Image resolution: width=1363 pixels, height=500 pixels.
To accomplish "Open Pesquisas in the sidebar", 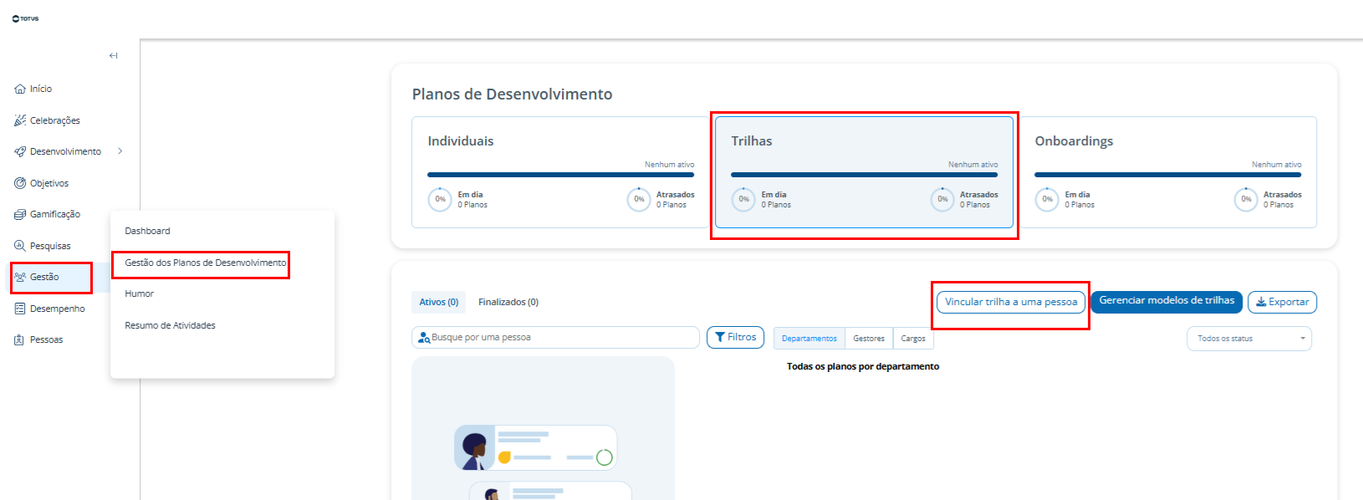I will click(x=50, y=246).
